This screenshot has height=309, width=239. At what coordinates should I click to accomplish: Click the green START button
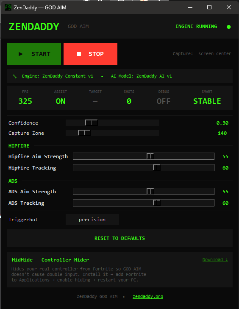[34, 54]
